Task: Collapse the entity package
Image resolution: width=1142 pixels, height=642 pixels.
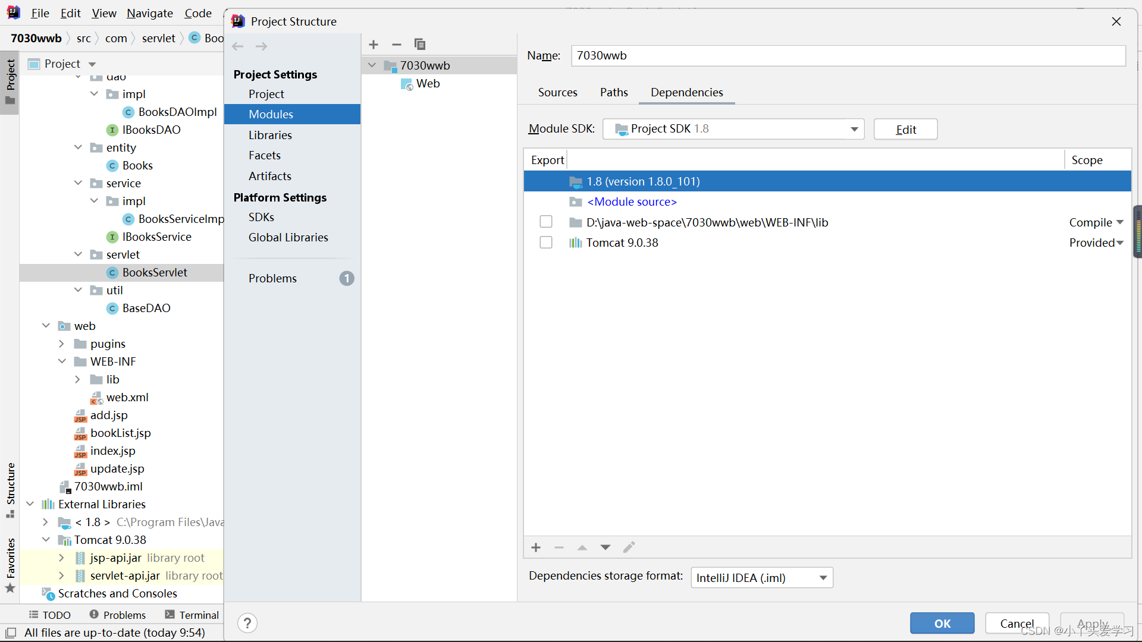Action: click(78, 147)
